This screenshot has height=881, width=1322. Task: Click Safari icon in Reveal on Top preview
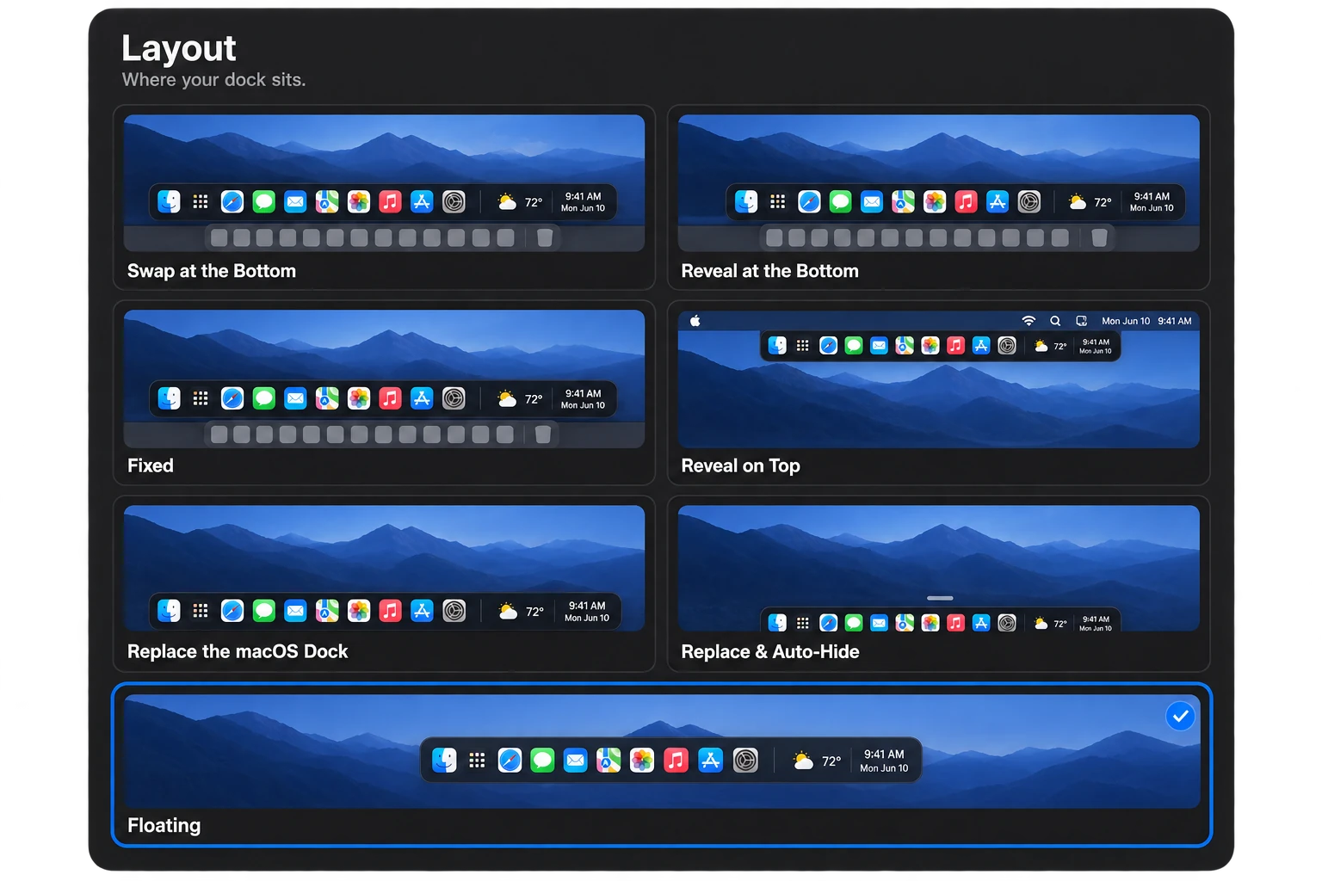coord(828,345)
